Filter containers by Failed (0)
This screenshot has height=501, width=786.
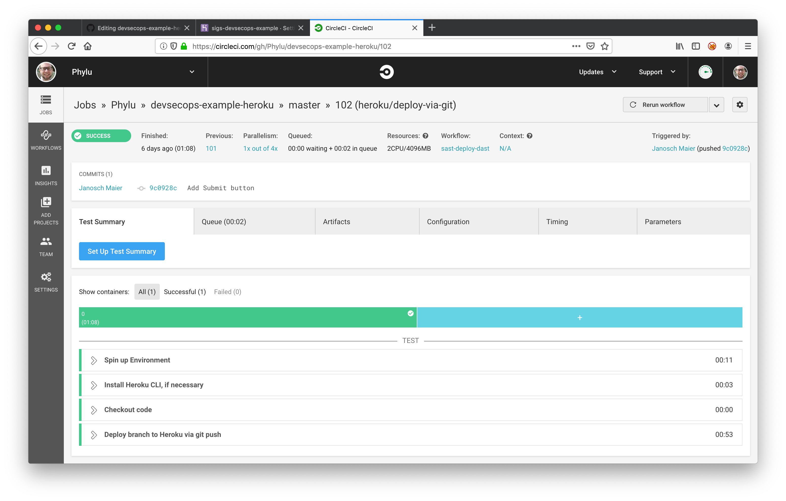227,292
